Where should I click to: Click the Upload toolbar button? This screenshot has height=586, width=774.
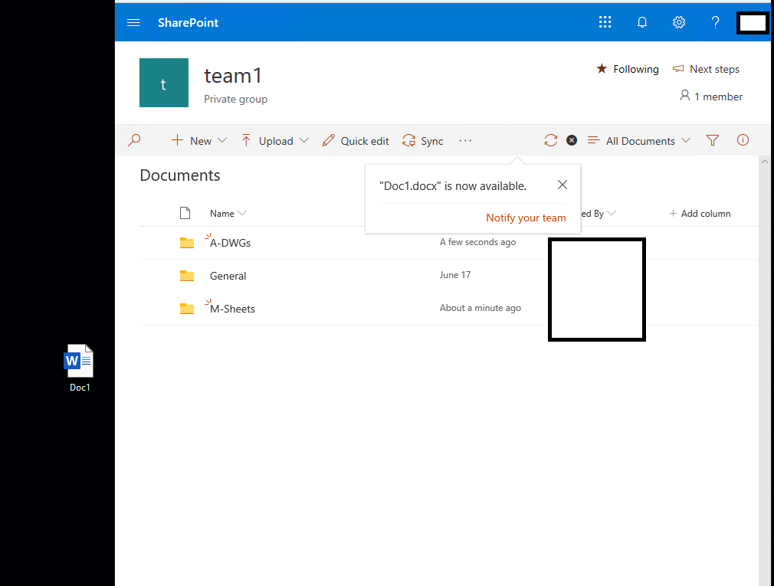[x=267, y=141]
